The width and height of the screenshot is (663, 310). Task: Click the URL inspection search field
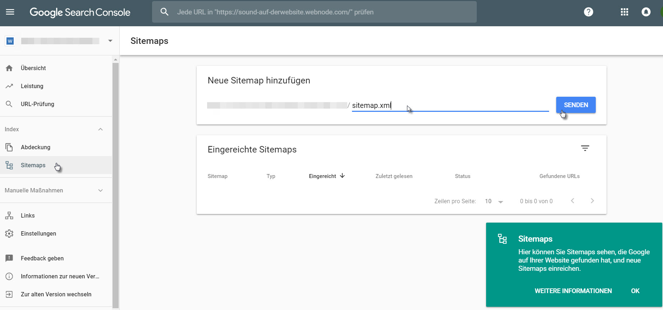click(314, 12)
